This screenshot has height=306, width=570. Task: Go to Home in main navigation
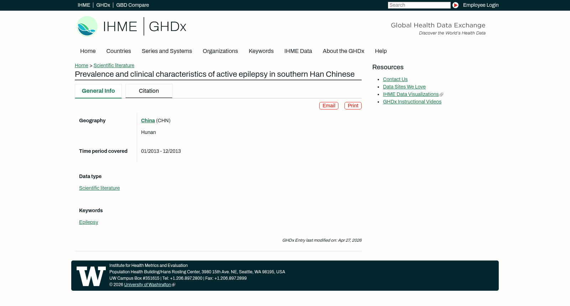(x=88, y=51)
